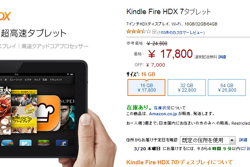The width and height of the screenshot is (250, 167).
Task: Click the Facebook app icon on tablet
Action: coord(62,143)
